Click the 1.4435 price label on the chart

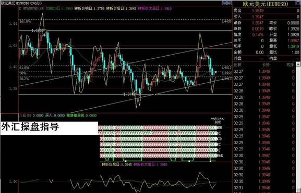[x=226, y=22]
